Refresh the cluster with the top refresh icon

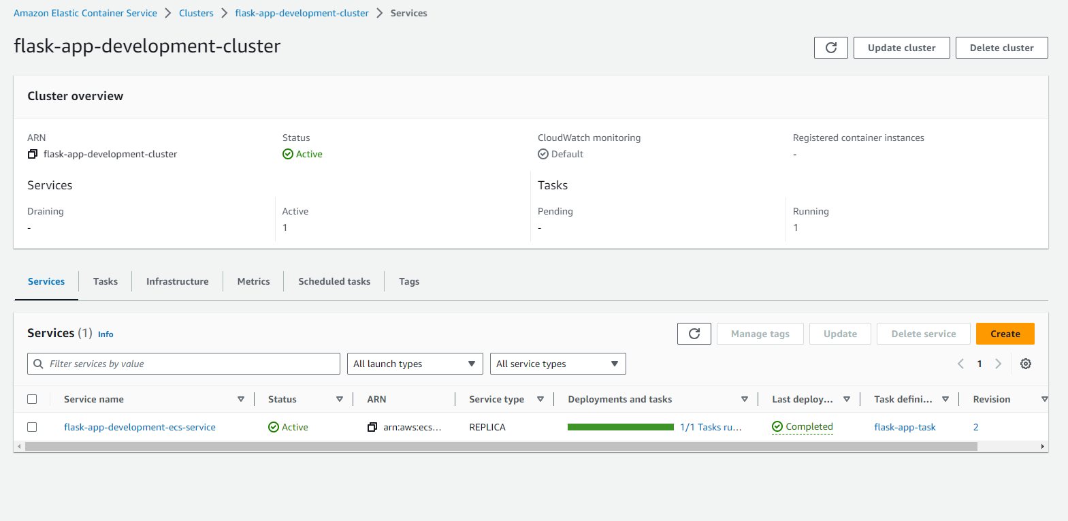(831, 48)
